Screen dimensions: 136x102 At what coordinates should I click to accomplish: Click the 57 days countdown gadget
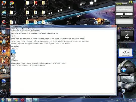[125, 53]
